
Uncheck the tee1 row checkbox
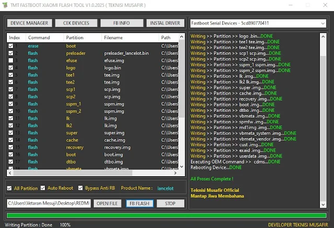pos(10,75)
